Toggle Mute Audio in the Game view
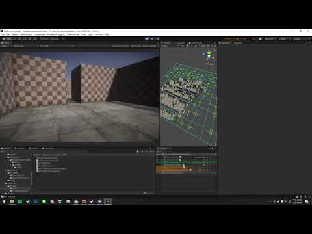The height and width of the screenshot is (234, 312). [136, 46]
